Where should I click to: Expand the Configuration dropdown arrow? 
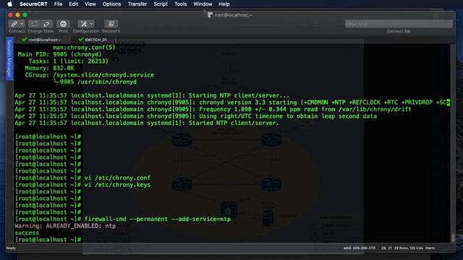tap(91, 24)
